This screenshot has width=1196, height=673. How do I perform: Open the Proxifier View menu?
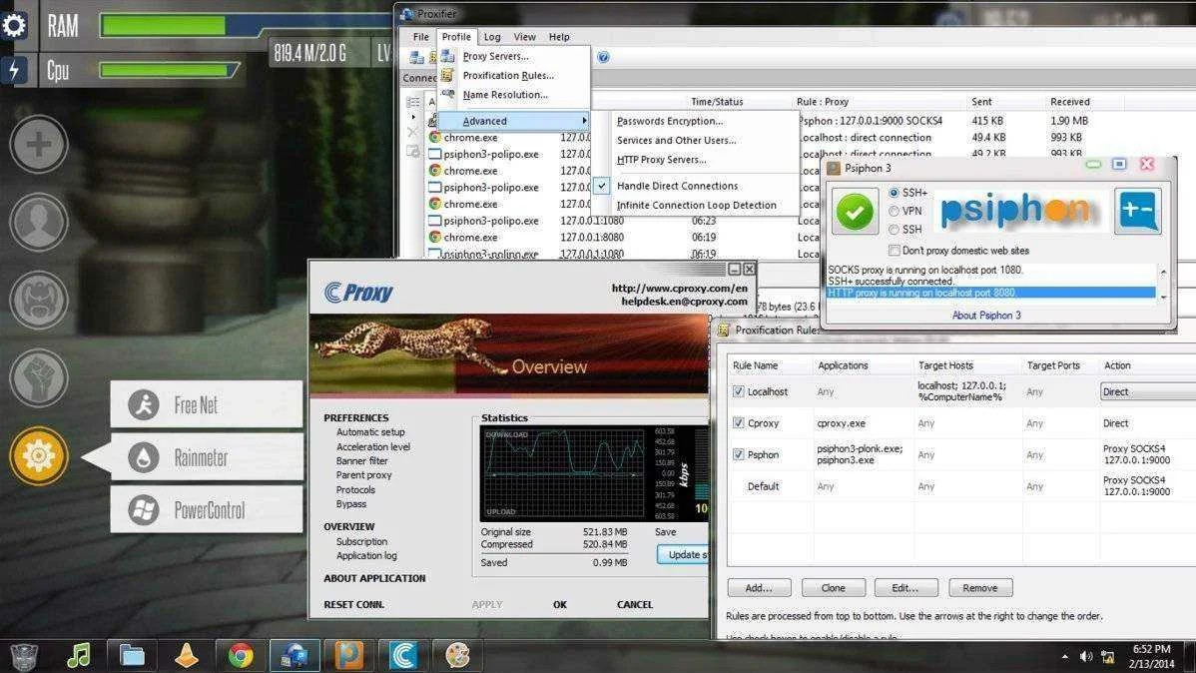[524, 37]
